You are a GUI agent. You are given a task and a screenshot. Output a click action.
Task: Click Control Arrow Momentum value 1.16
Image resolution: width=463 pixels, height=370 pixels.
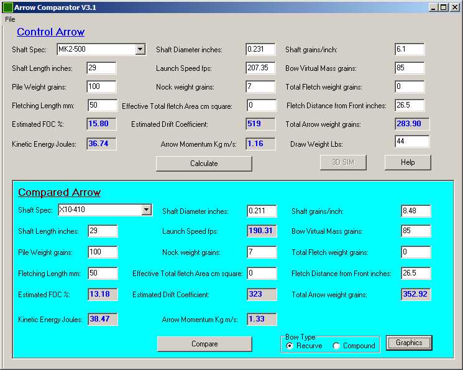[x=260, y=144]
